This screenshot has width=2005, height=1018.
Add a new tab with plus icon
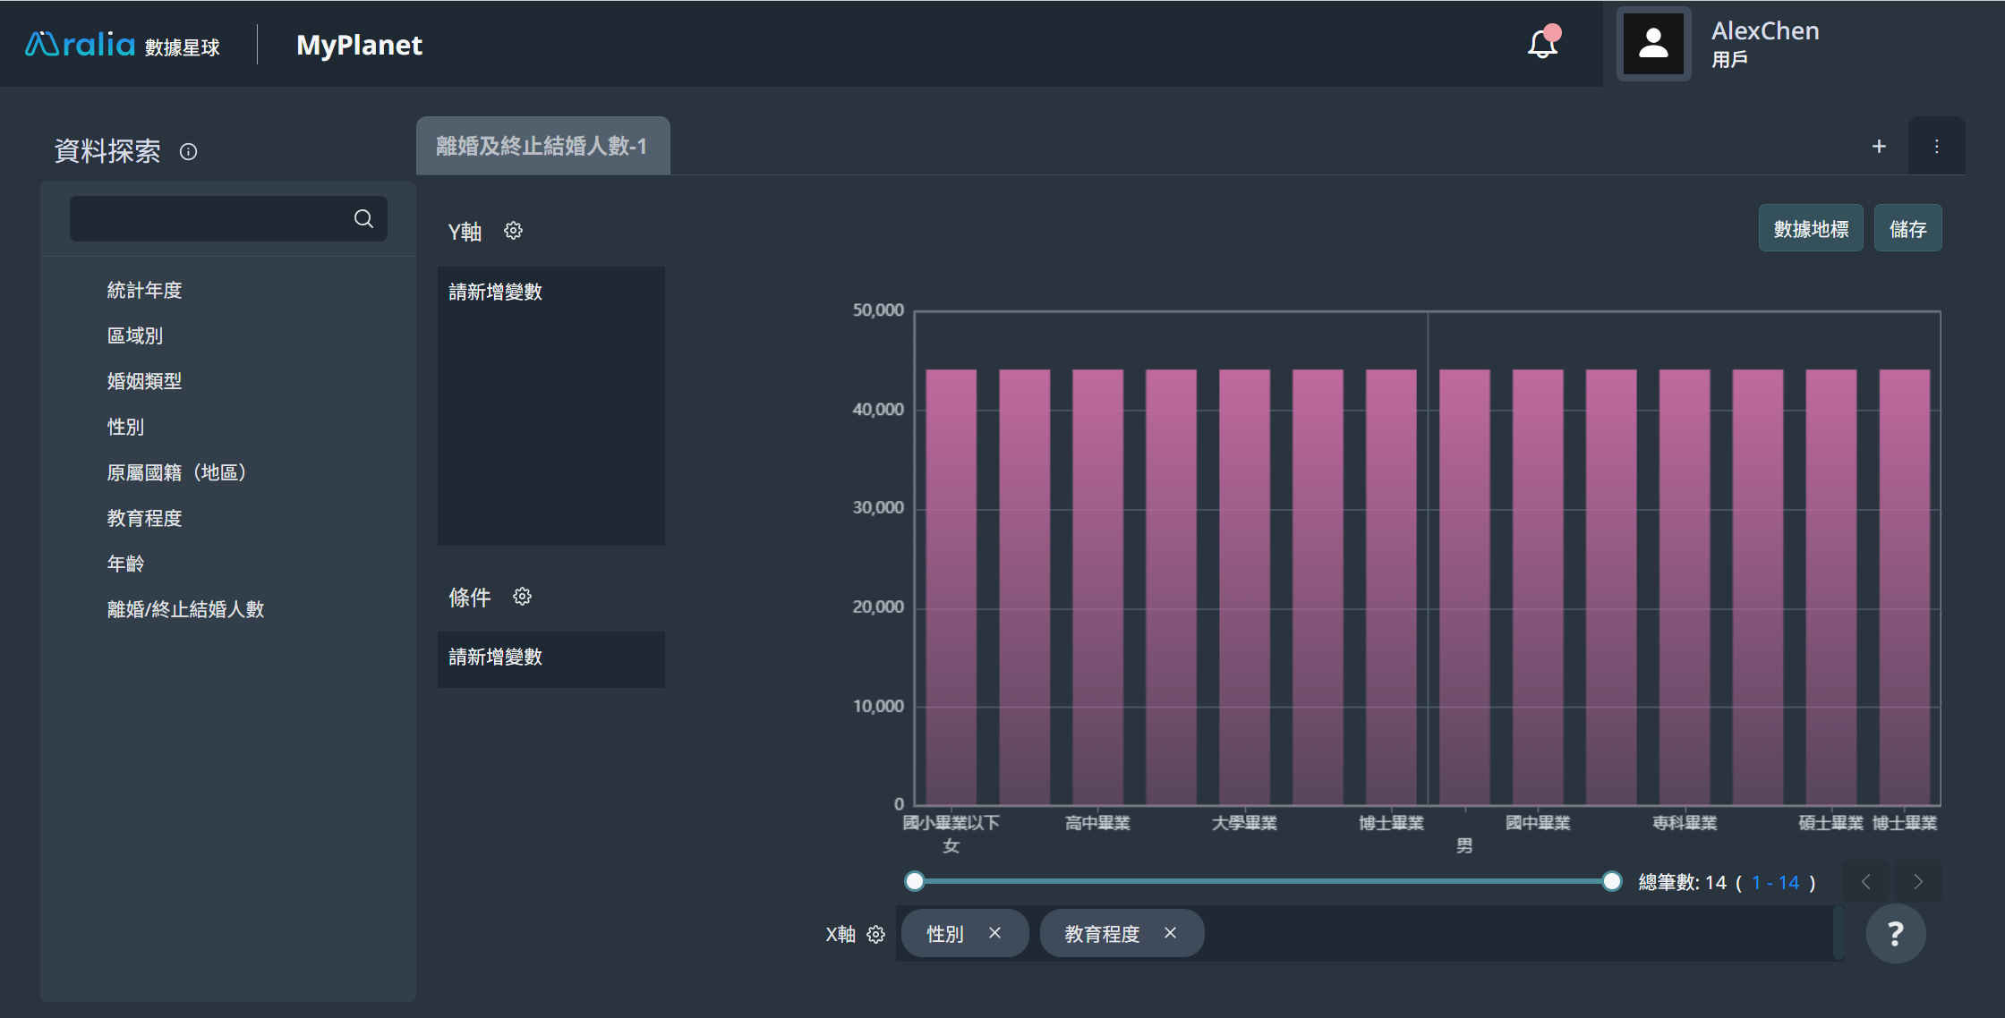[1879, 146]
